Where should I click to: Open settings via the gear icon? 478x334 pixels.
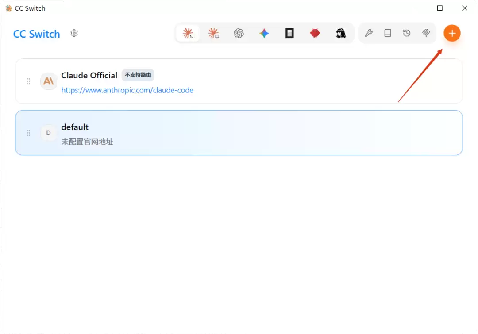(x=74, y=33)
